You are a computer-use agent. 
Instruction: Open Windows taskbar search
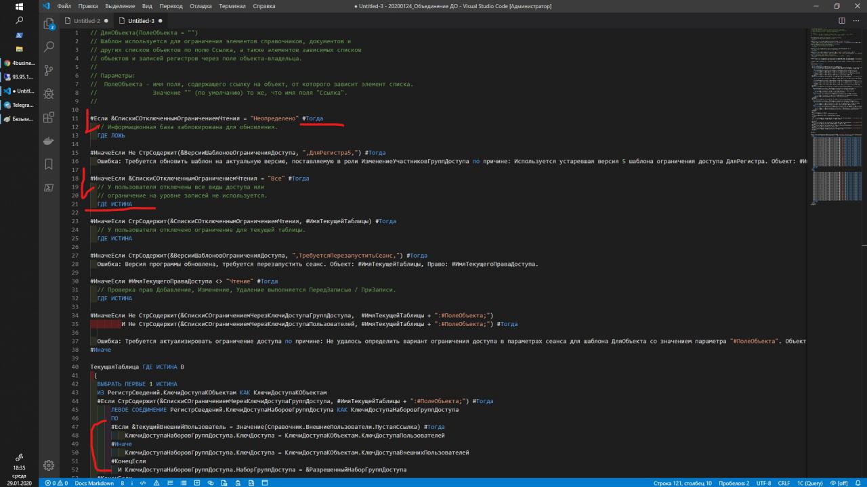pyautogui.click(x=19, y=21)
